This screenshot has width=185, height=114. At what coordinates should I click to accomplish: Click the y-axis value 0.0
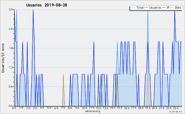(10, 106)
